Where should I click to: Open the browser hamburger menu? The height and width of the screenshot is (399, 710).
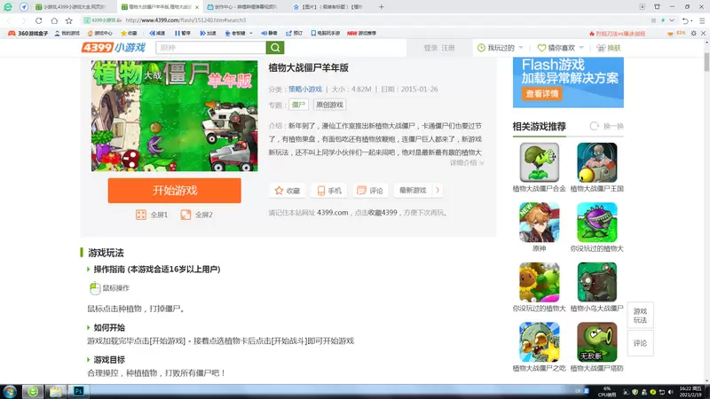[x=702, y=20]
